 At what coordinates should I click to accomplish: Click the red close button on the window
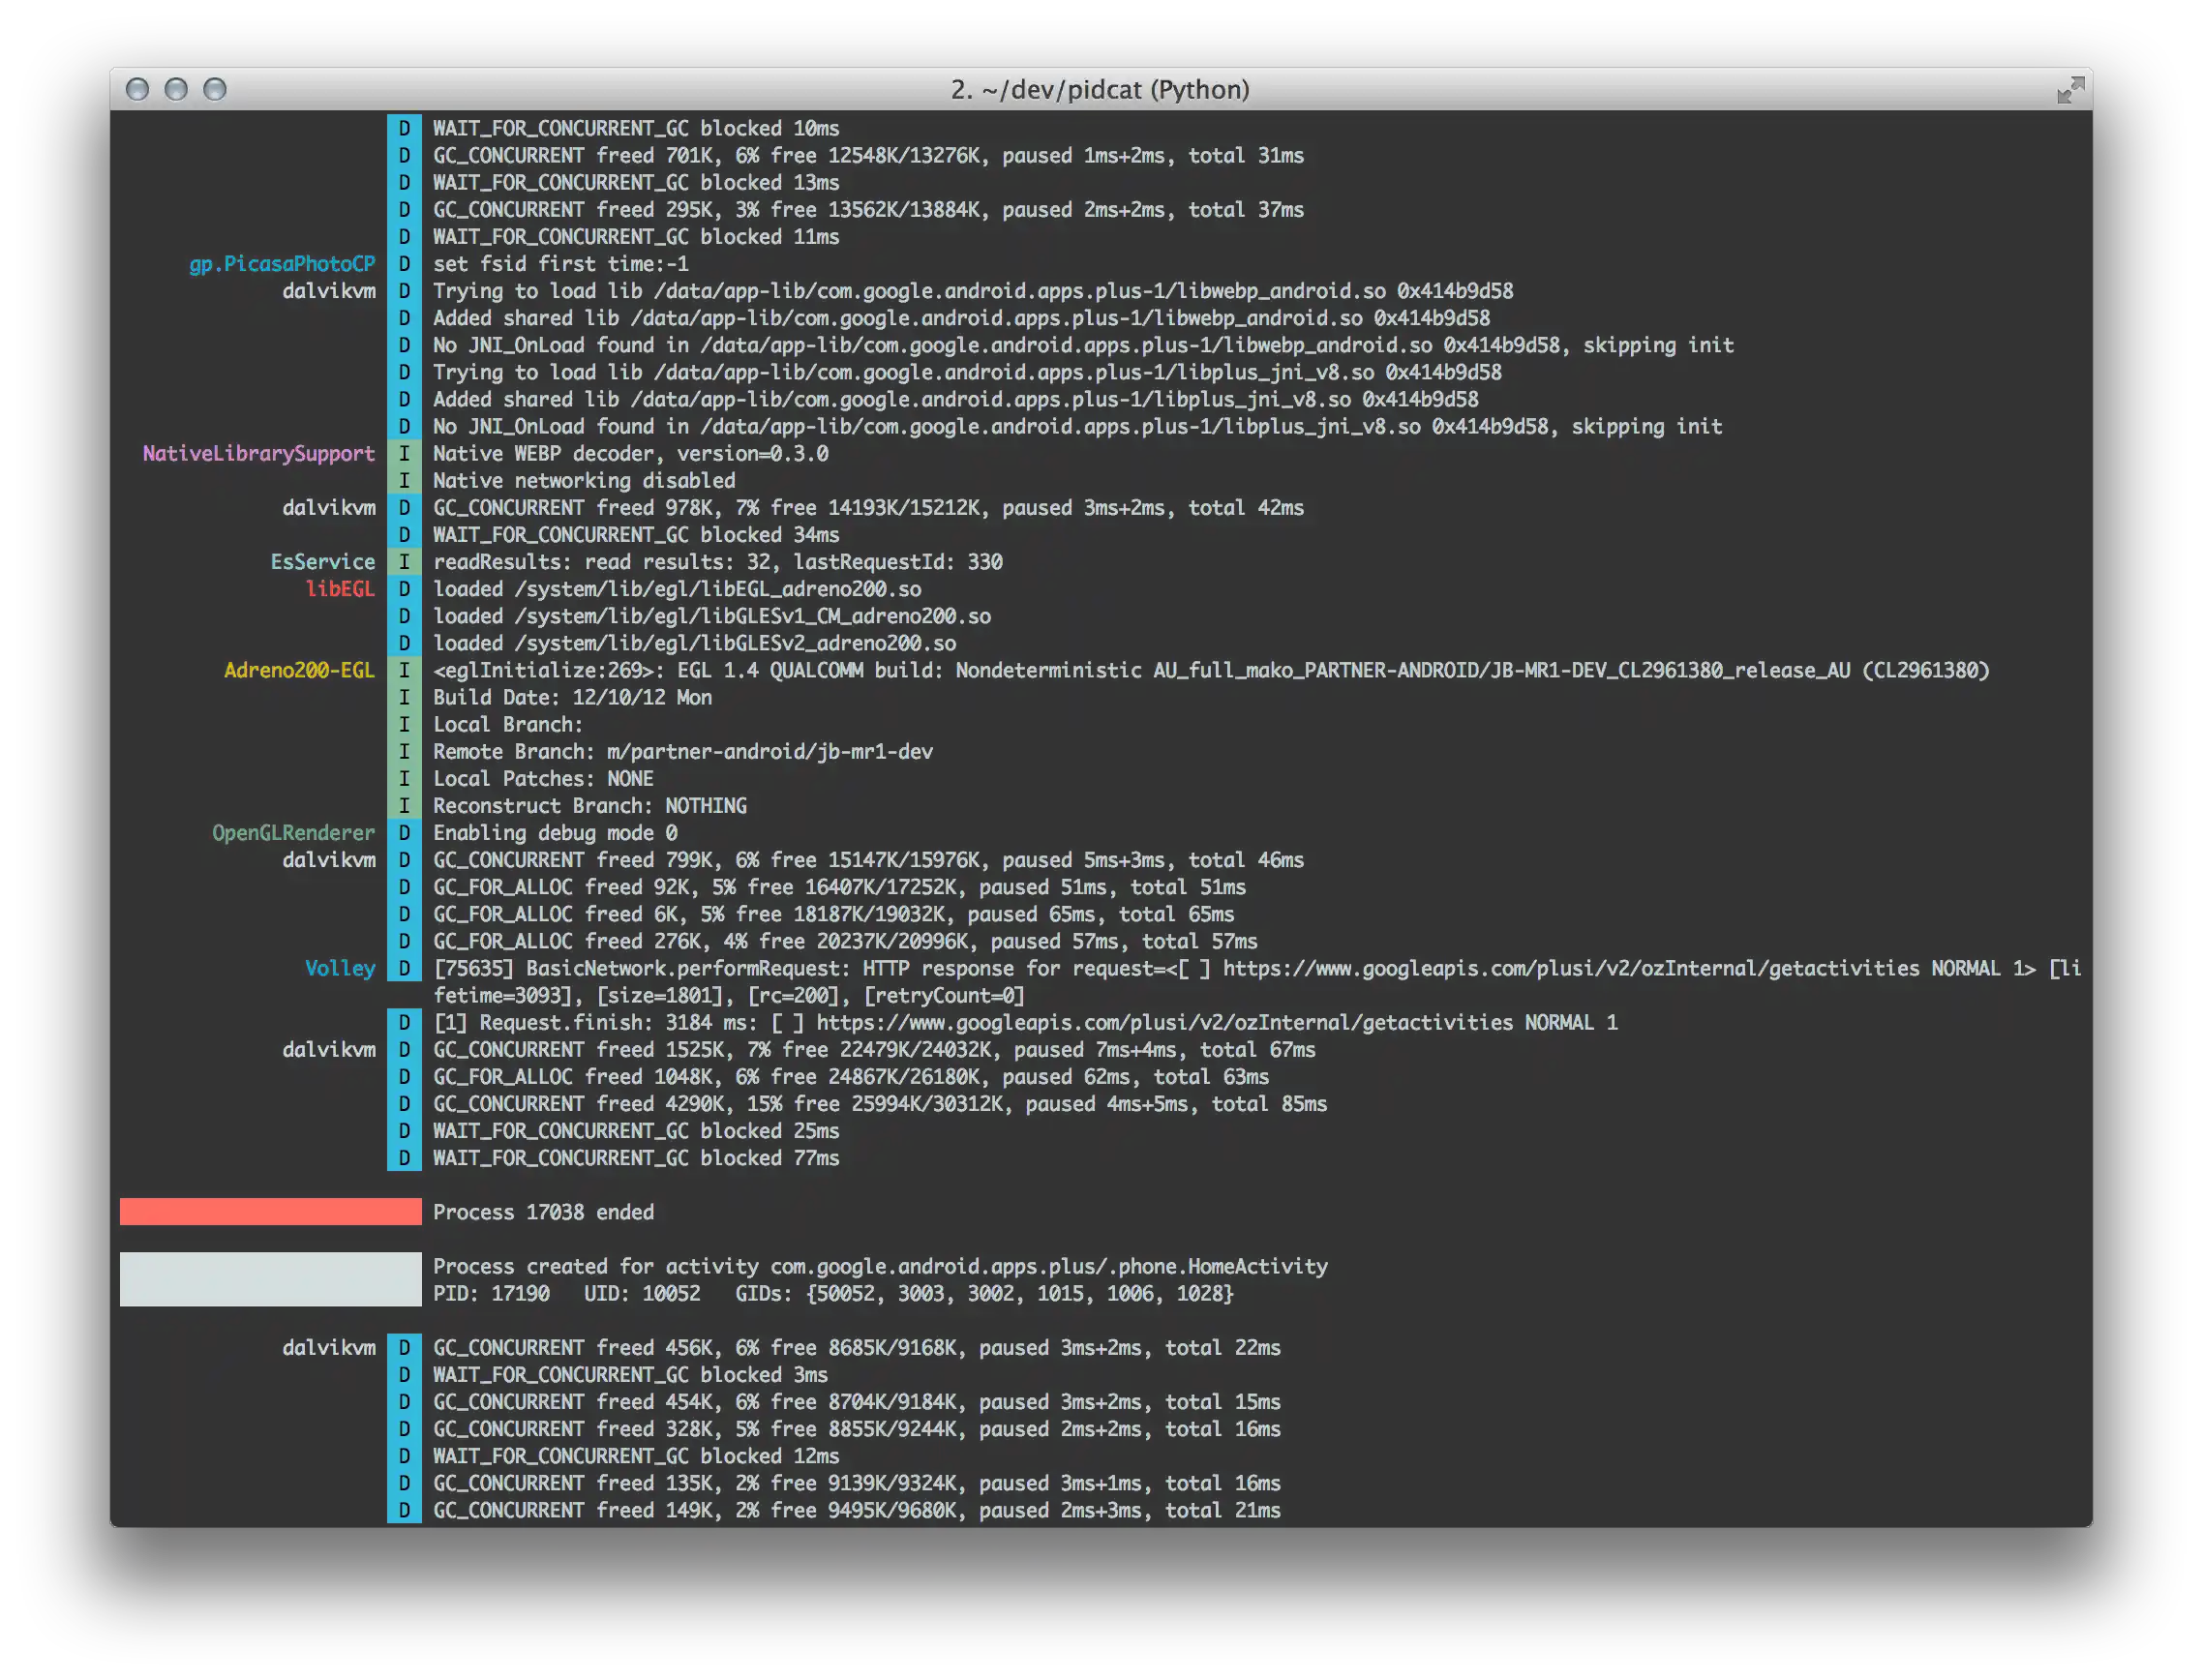138,89
